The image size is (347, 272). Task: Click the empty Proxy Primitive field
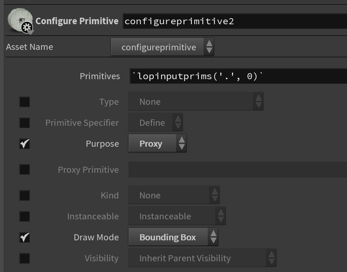click(238, 170)
